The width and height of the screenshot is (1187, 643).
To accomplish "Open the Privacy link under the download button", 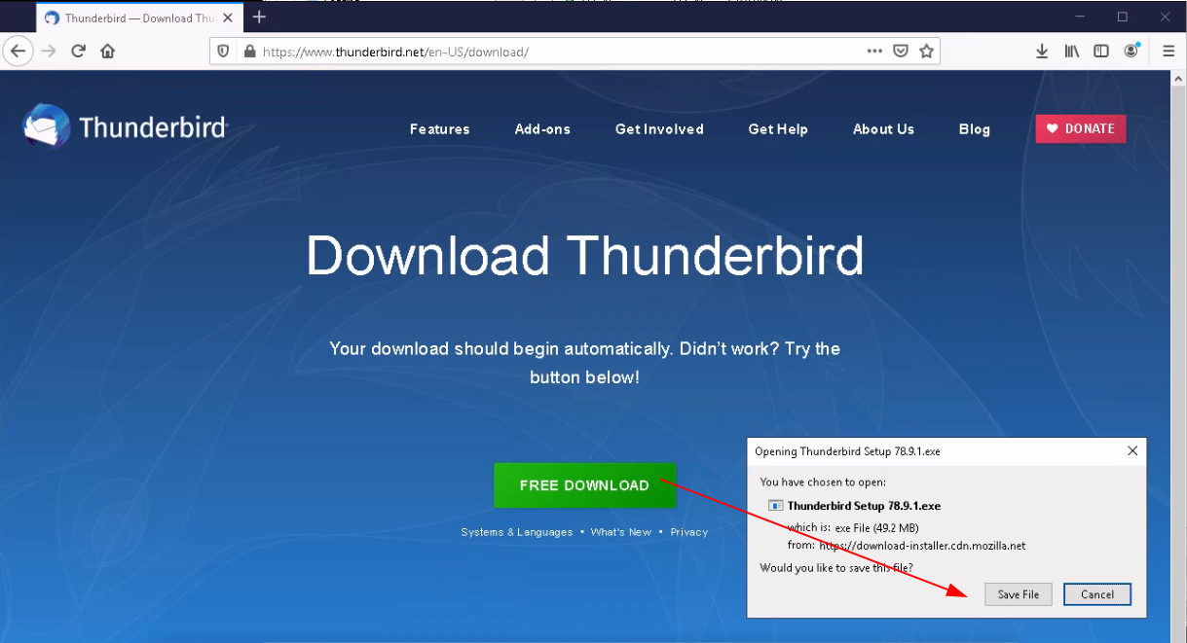I will (688, 532).
